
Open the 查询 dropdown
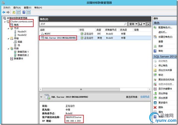pyautogui.click(x=133, y=24)
